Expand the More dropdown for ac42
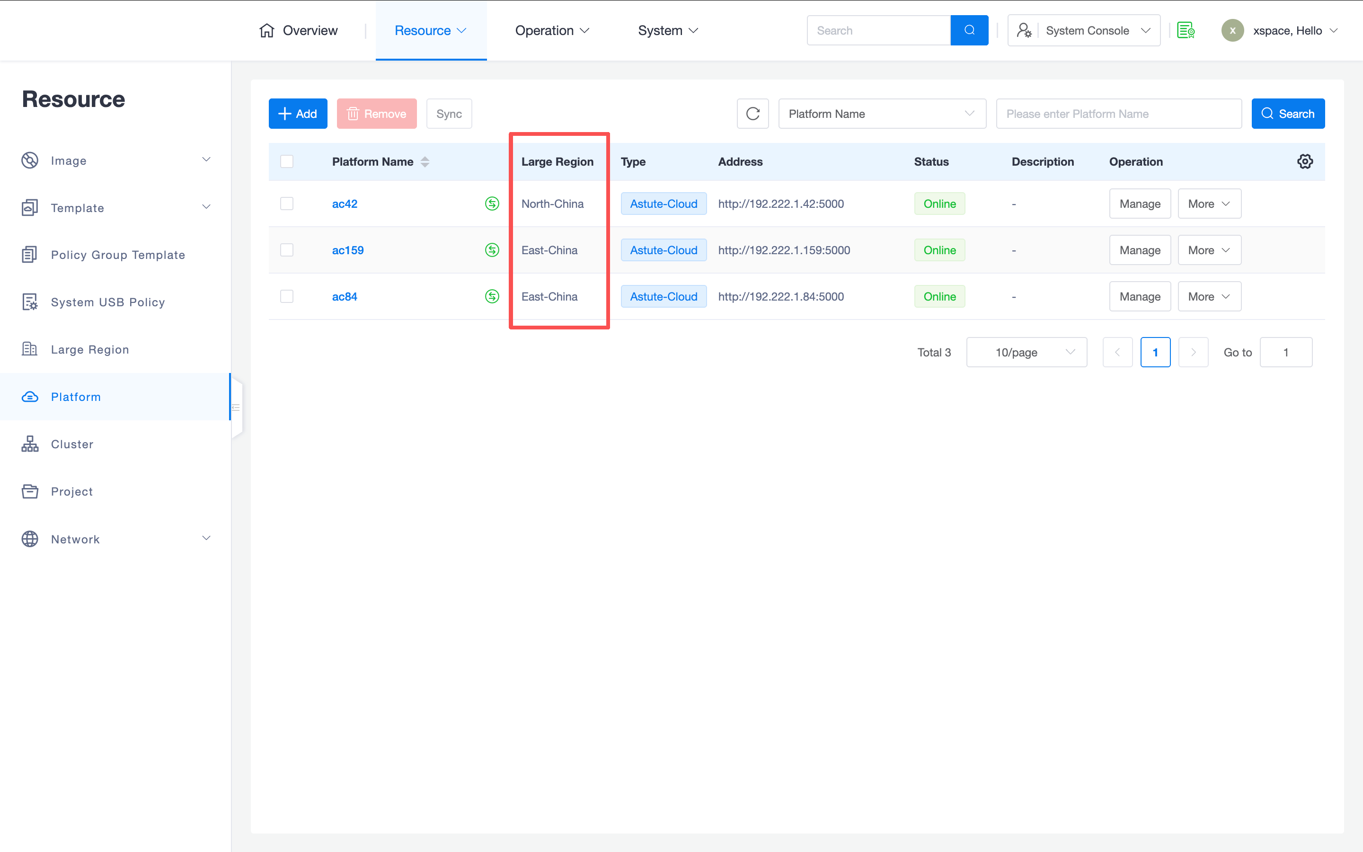 (1209, 204)
